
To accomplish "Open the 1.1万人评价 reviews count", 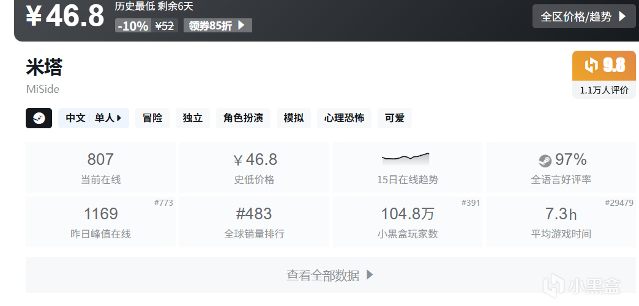I will click(604, 90).
